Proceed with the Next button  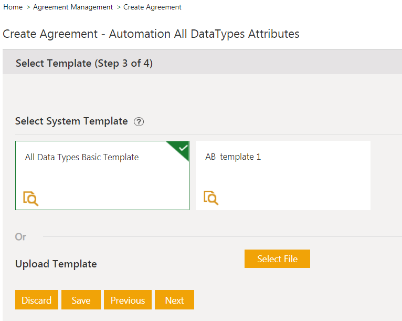click(x=174, y=300)
